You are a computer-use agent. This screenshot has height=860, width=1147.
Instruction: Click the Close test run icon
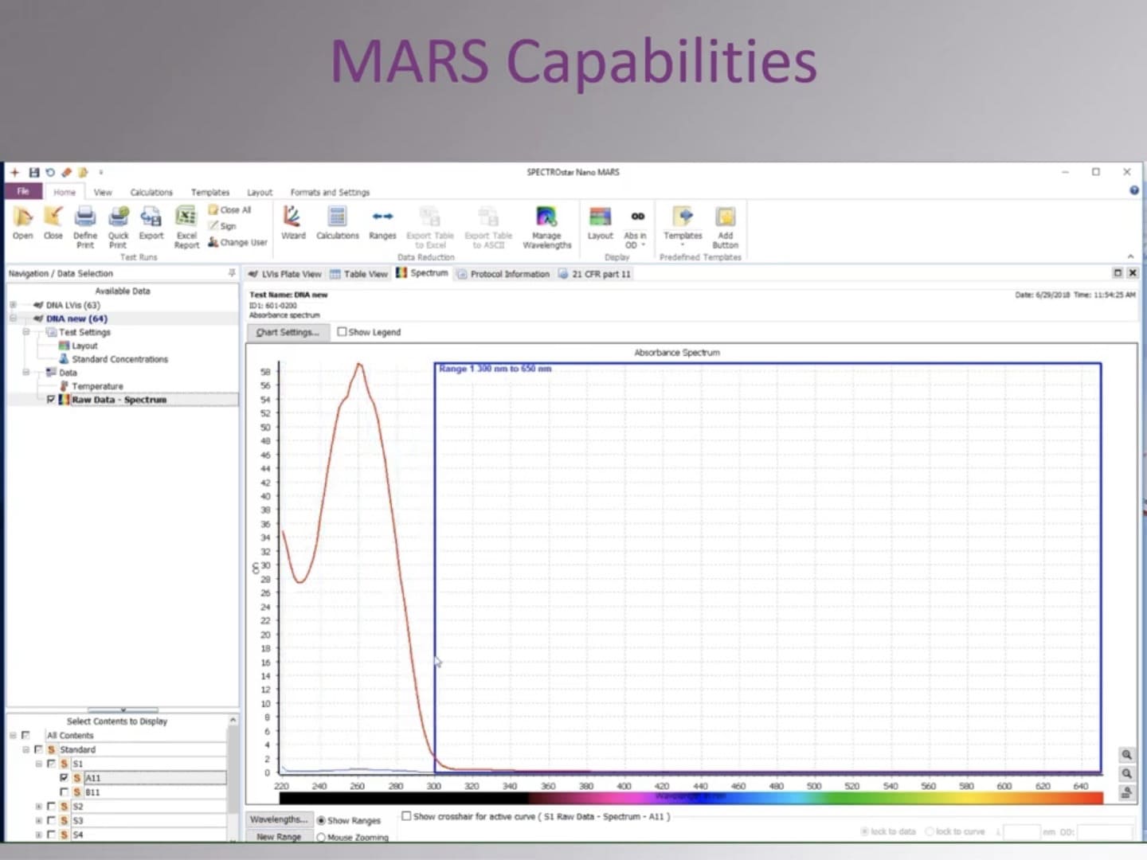[x=53, y=223]
